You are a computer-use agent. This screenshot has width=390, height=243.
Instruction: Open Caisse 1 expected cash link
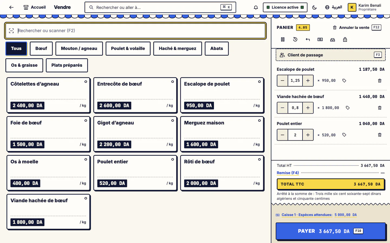click(316, 215)
